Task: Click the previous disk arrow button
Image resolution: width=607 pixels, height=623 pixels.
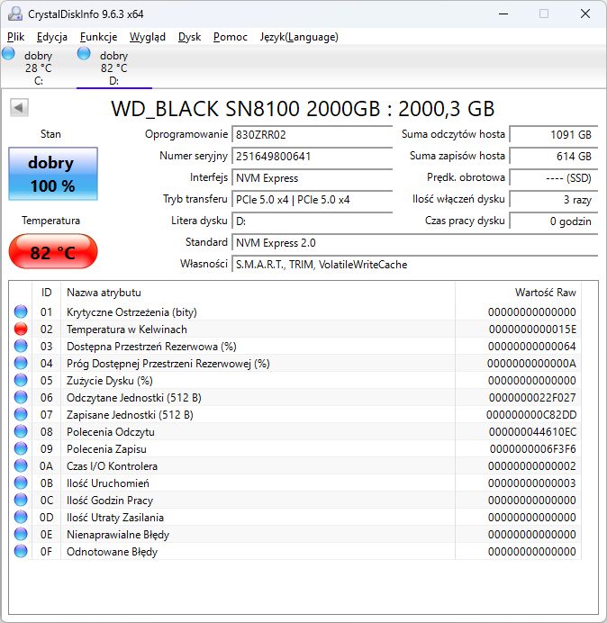Action: pos(19,107)
